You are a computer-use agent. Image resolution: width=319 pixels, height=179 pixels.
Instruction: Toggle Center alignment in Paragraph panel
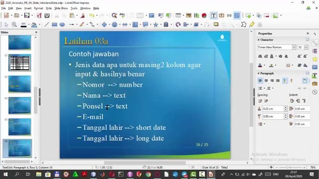(x=266, y=81)
